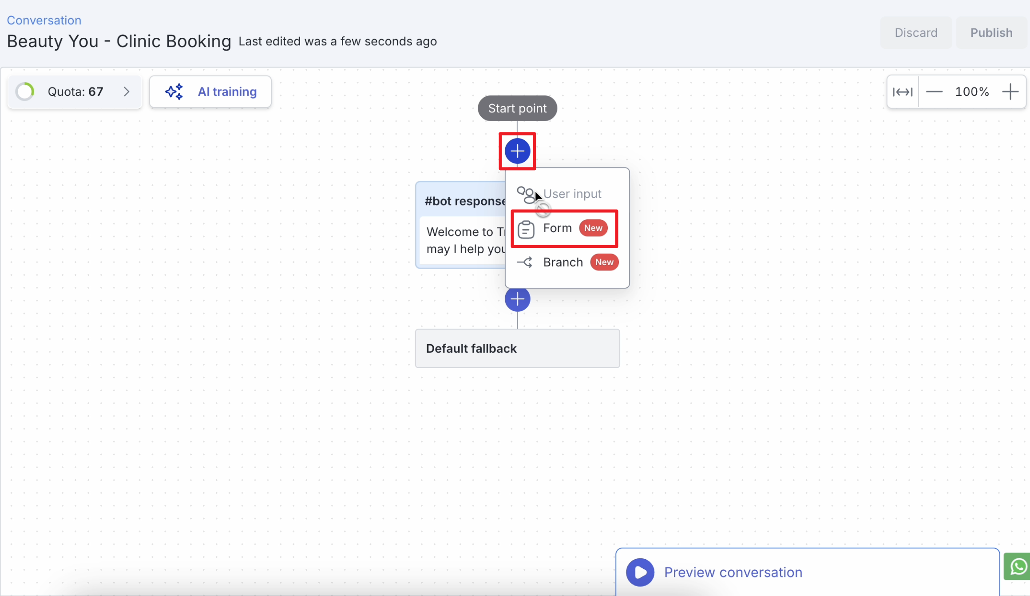Image resolution: width=1030 pixels, height=596 pixels.
Task: Zoom in with the plus icon
Action: [1010, 92]
